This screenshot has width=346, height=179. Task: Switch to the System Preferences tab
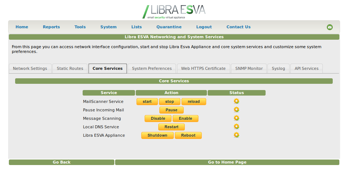pyautogui.click(x=152, y=68)
